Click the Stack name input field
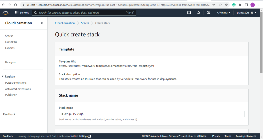This screenshot has height=139, width=263. coord(152,114)
